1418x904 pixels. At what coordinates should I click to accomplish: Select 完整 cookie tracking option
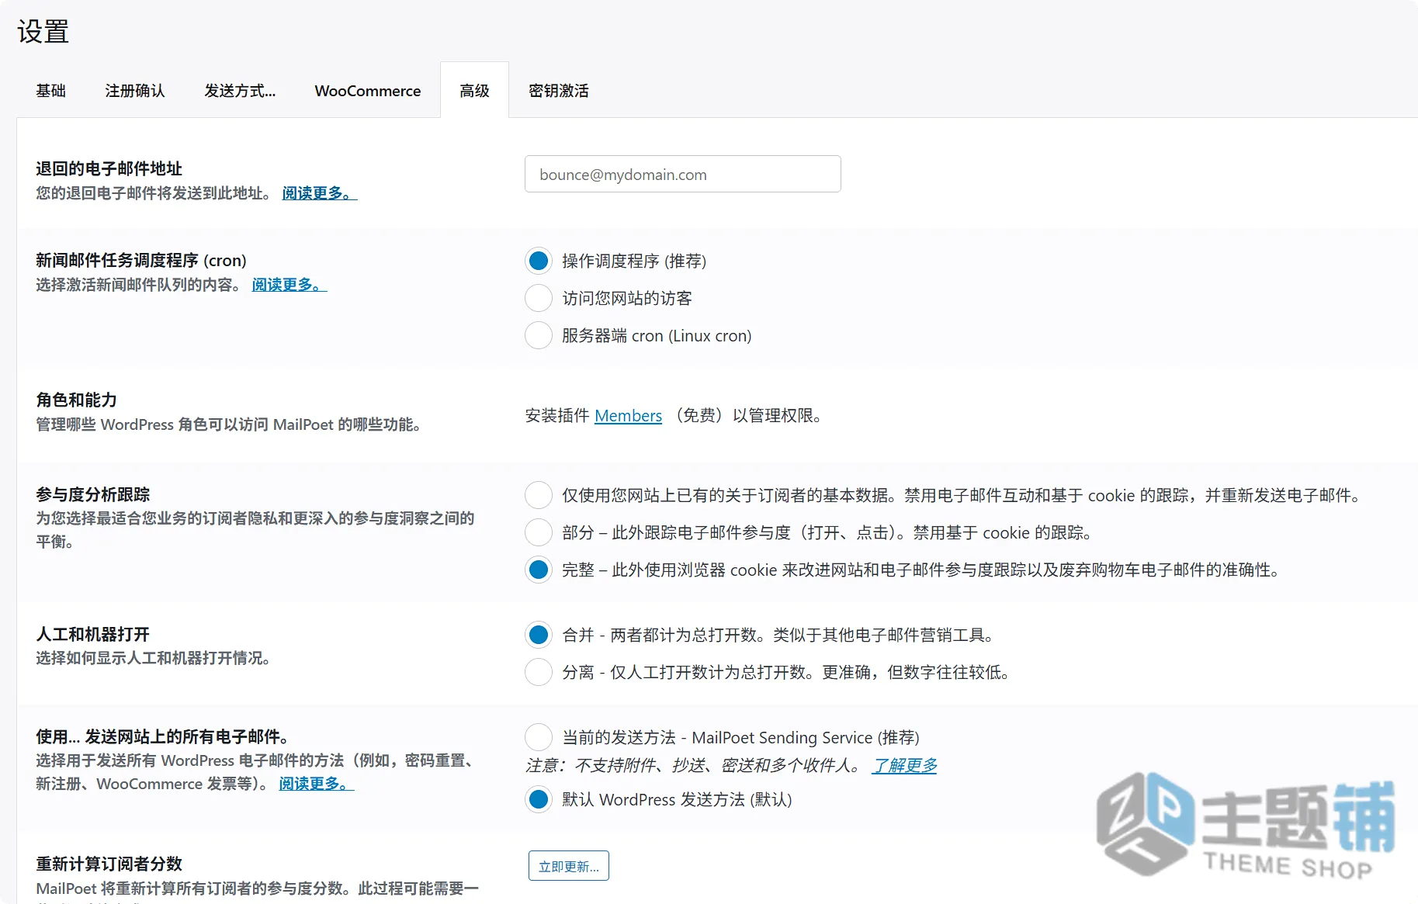pyautogui.click(x=539, y=570)
